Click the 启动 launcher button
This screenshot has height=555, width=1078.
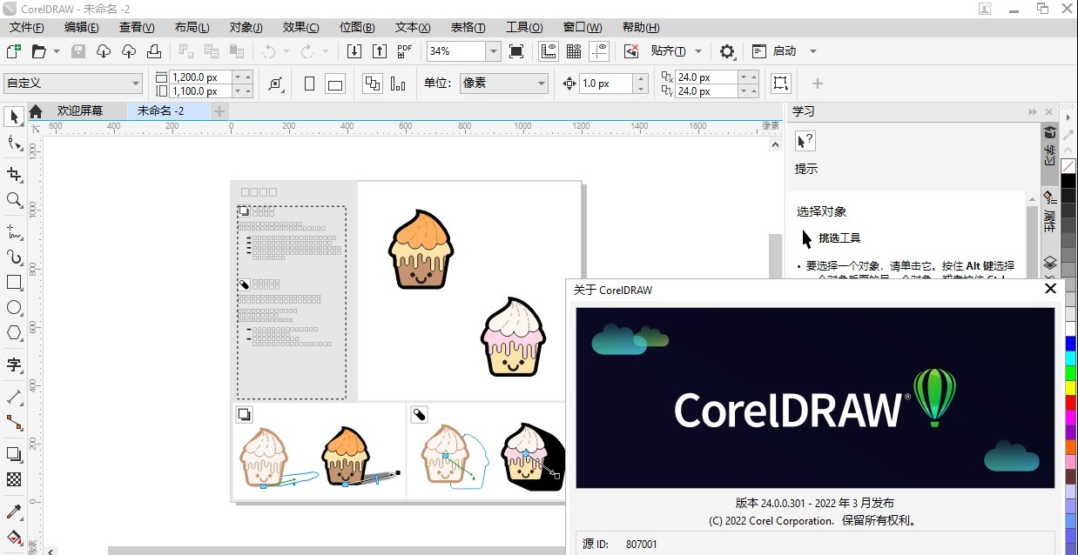click(x=785, y=51)
